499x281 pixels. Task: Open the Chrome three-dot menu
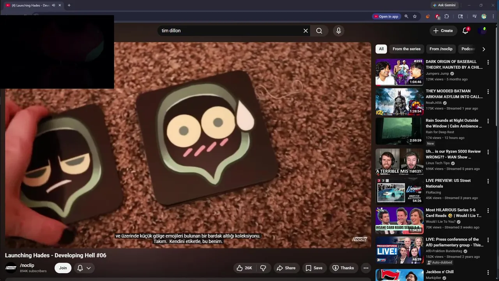click(x=493, y=16)
